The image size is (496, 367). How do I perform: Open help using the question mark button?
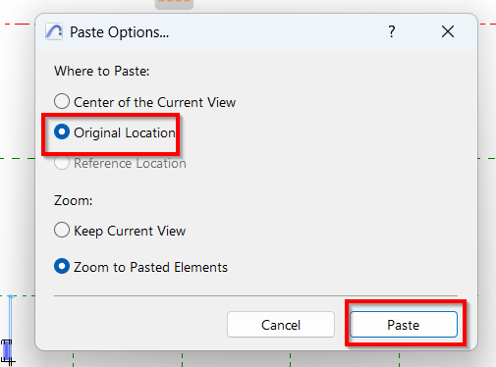click(392, 31)
